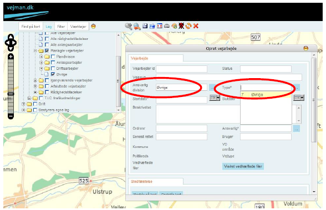Toggle the Alle rådighedstilladelser checkbox
326x210 pixels.
[x=47, y=39]
